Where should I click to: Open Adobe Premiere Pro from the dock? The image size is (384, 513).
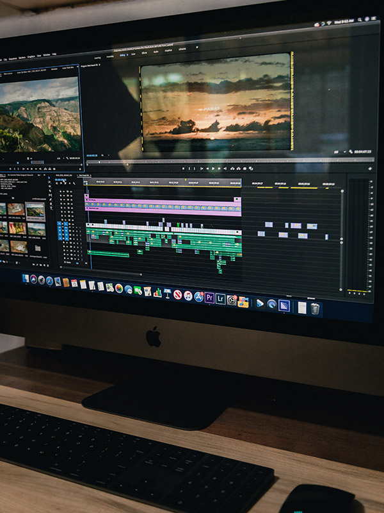pyautogui.click(x=209, y=297)
